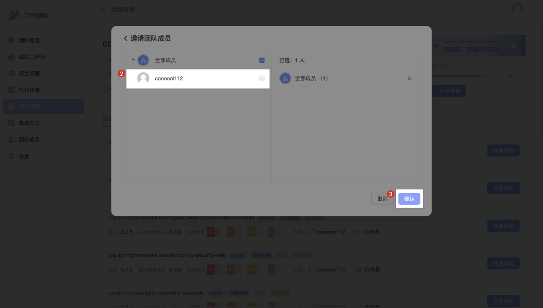Click the 确认 button

tap(409, 199)
